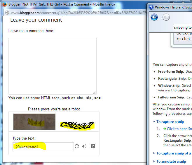This screenshot has width=192, height=165.
Task: Click the Windows Help window icon
Action: point(151,7)
